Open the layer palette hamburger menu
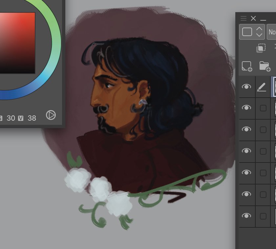Screen dimensions: 276x249 pos(244,18)
